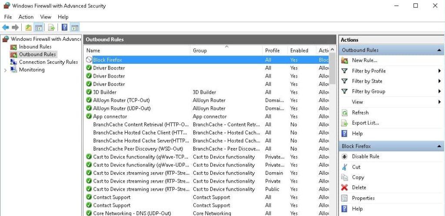This screenshot has width=445, height=216.
Task: Click the rule list vertical scrollbar thumb
Action: pos(332,69)
